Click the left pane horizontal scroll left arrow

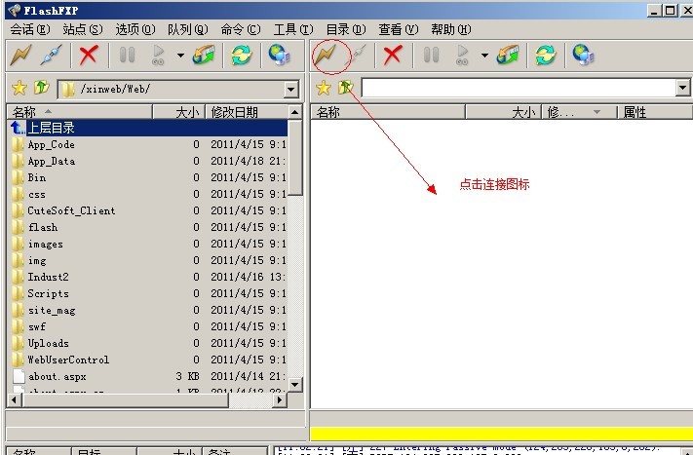point(15,399)
